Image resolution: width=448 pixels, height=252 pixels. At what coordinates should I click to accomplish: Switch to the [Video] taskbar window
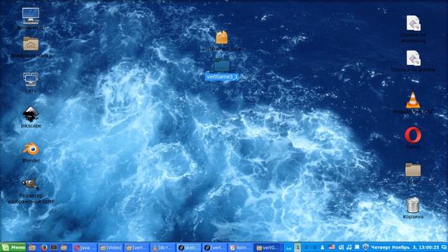(x=111, y=248)
